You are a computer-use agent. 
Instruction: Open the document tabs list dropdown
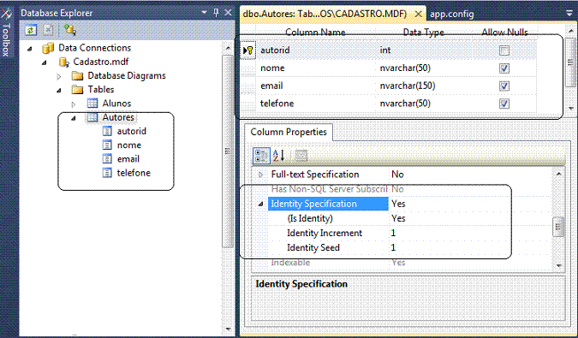[569, 13]
